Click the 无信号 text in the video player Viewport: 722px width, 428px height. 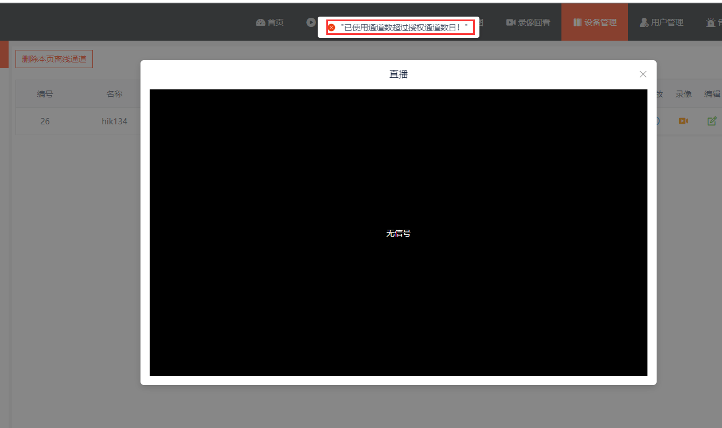[399, 233]
